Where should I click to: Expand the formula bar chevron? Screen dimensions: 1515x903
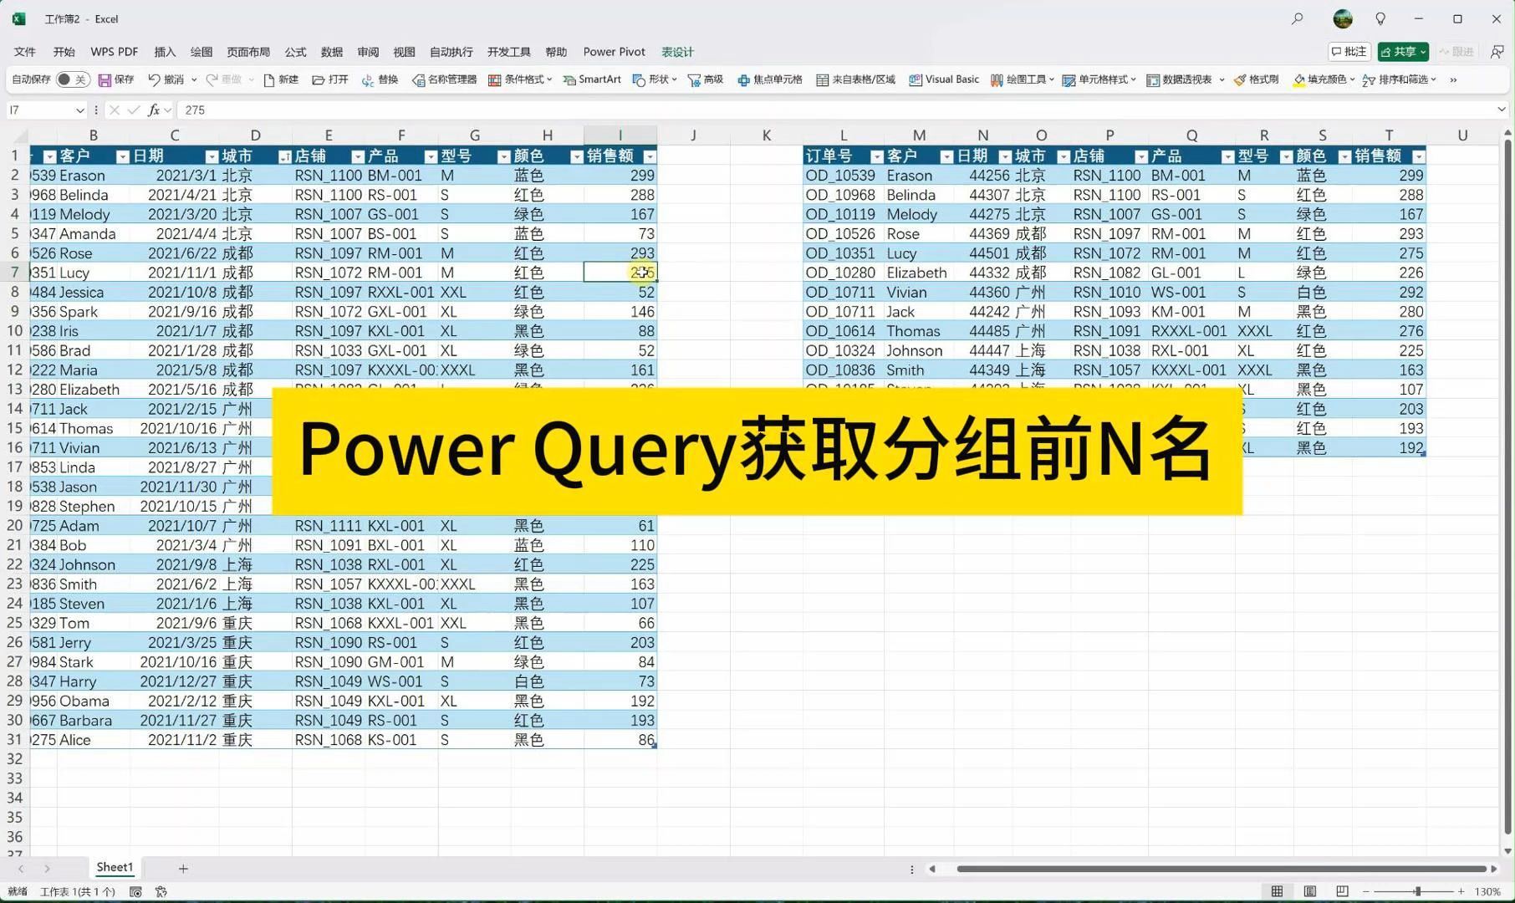pos(1501,110)
